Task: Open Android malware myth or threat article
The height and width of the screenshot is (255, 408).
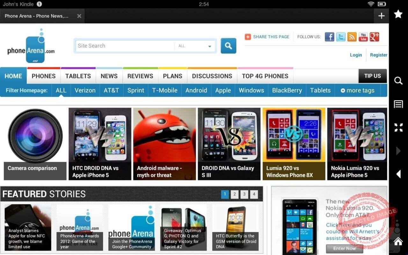Action: click(x=164, y=144)
